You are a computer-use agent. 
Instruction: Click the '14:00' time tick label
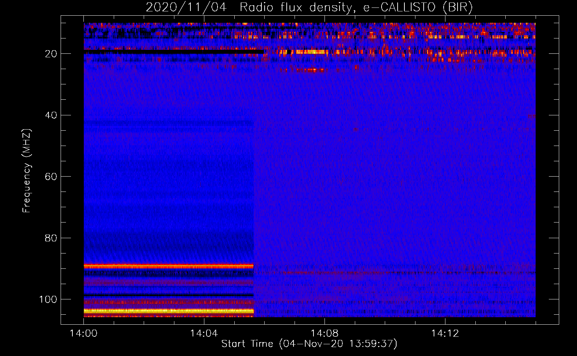coord(83,334)
